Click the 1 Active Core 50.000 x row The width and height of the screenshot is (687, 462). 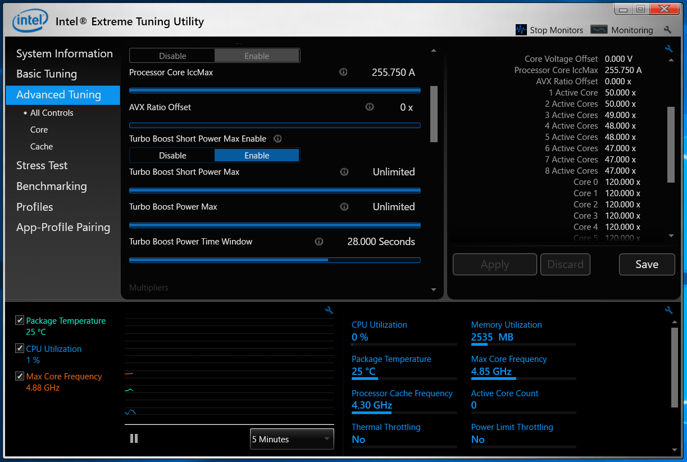pyautogui.click(x=593, y=92)
